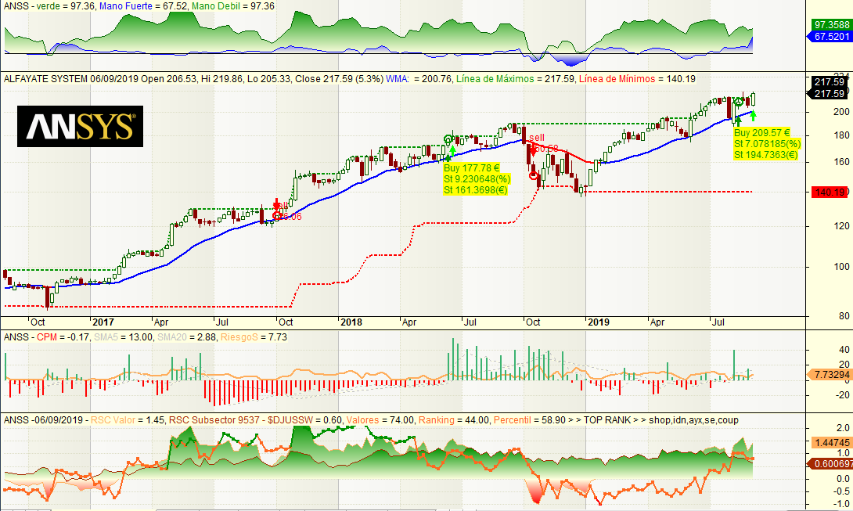The height and width of the screenshot is (511, 853).
Task: Click the "Valores = 74.00" text
Action: 380,420
